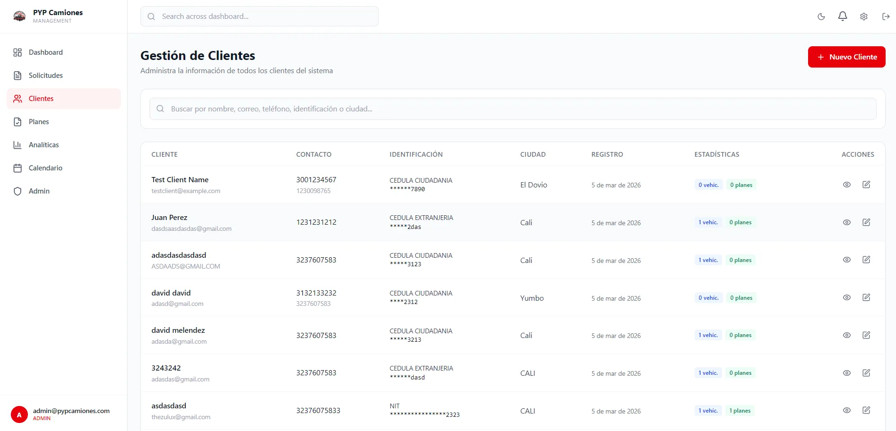The image size is (896, 431).
Task: Open notifications via the bell icon
Action: click(x=842, y=16)
